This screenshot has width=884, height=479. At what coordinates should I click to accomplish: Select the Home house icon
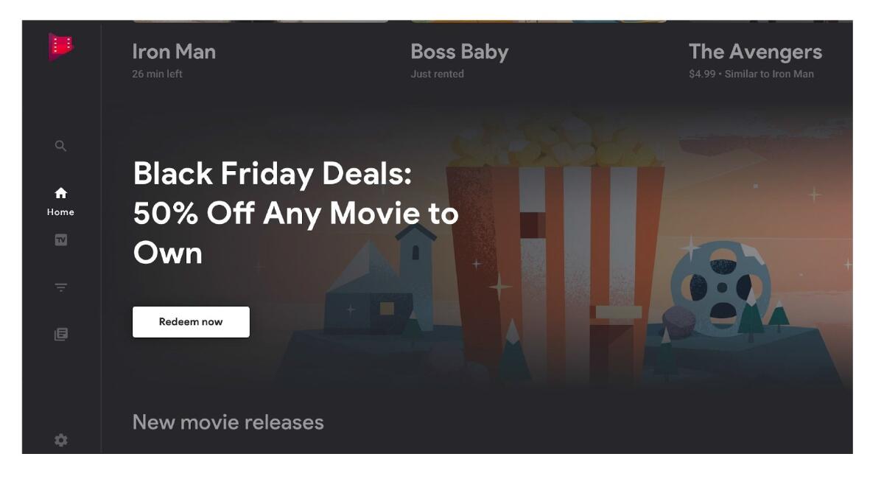pos(61,193)
